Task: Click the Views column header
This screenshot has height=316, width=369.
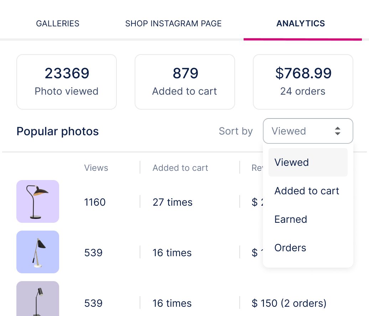Action: (x=96, y=168)
